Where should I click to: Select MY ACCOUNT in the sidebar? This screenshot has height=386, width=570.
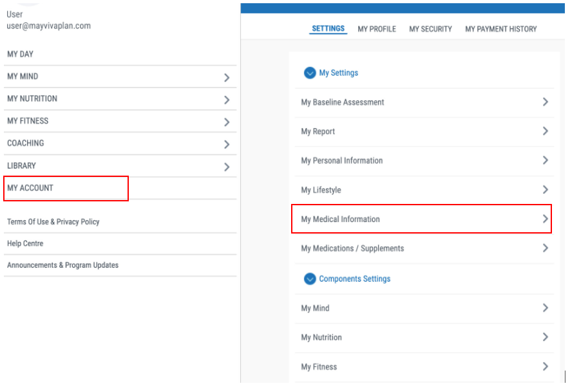click(31, 188)
